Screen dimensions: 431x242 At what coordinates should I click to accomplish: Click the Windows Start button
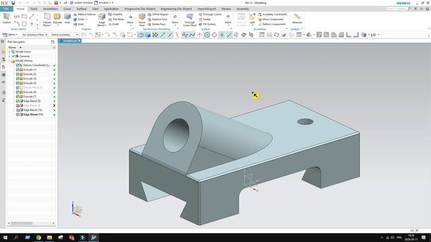pos(5,237)
